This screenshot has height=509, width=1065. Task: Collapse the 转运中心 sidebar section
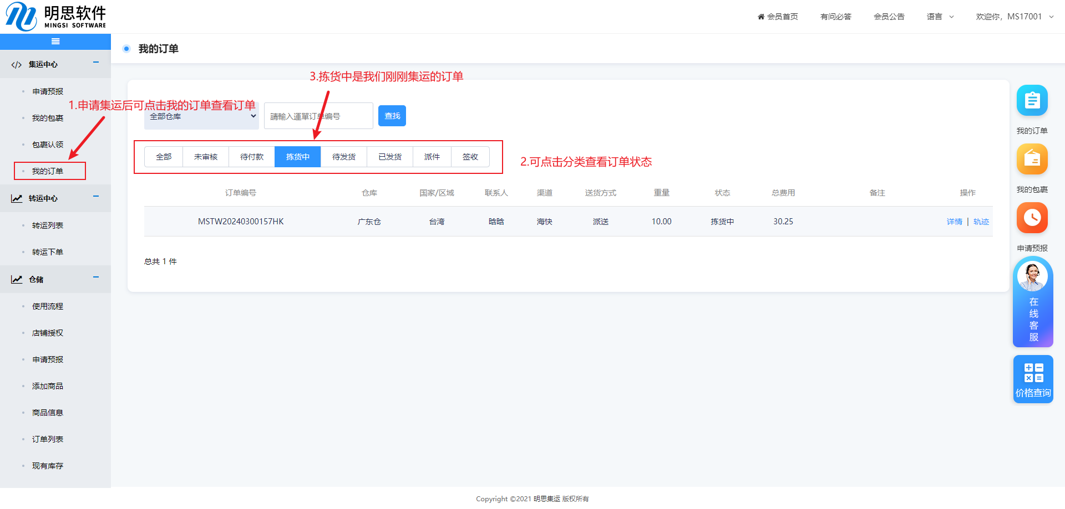tap(96, 197)
